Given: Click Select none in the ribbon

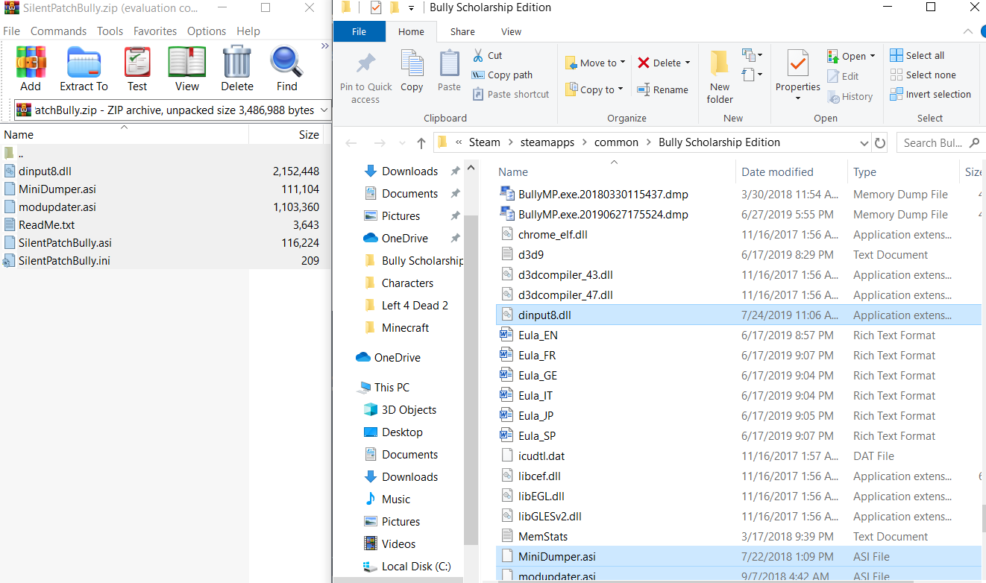Looking at the screenshot, I should pos(923,75).
